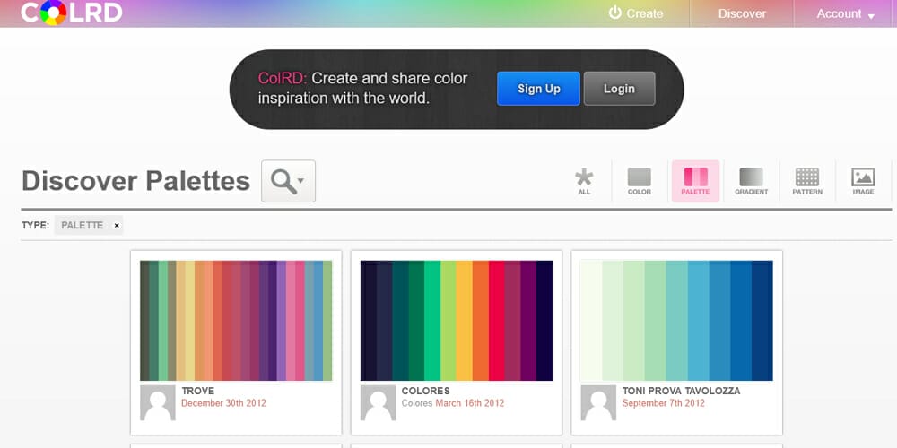Click the date September 7th 2012

click(664, 403)
